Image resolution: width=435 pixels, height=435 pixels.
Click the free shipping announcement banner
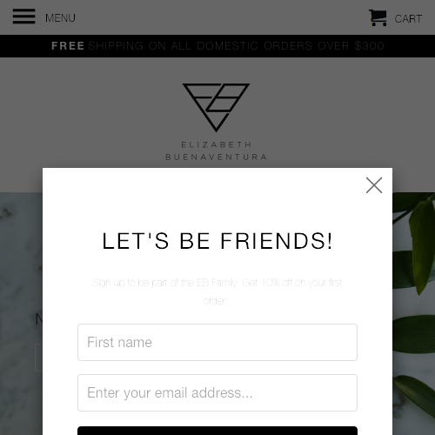pos(217,46)
